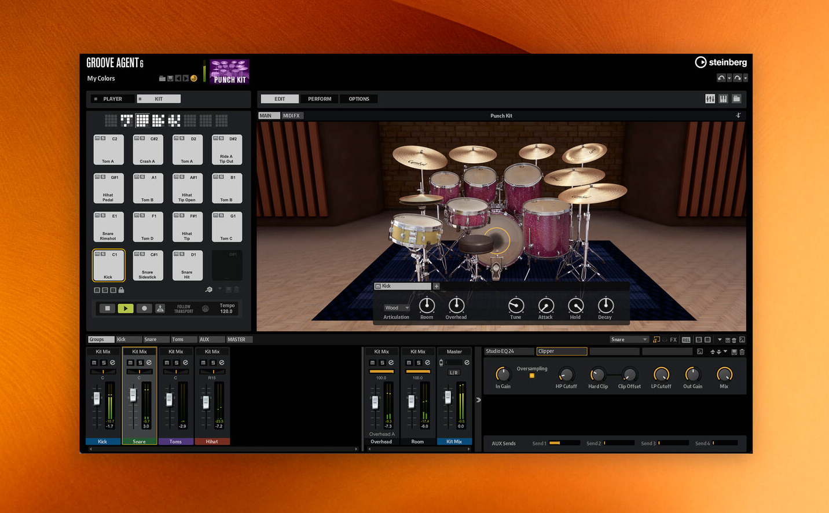
Task: Solo the Kick mixer channel
Action: (104, 362)
